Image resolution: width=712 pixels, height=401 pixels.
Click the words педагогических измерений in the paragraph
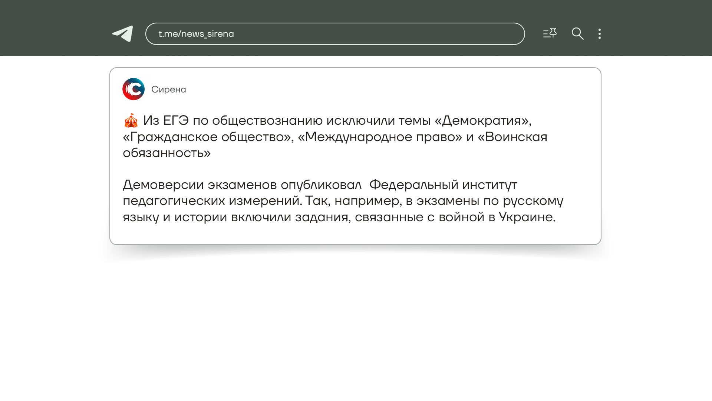pos(211,201)
